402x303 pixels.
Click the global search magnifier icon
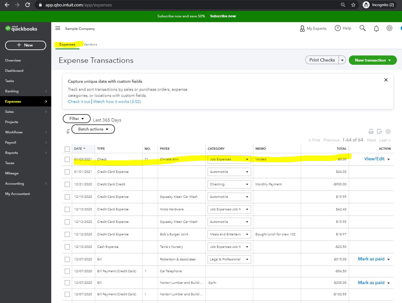(362, 28)
